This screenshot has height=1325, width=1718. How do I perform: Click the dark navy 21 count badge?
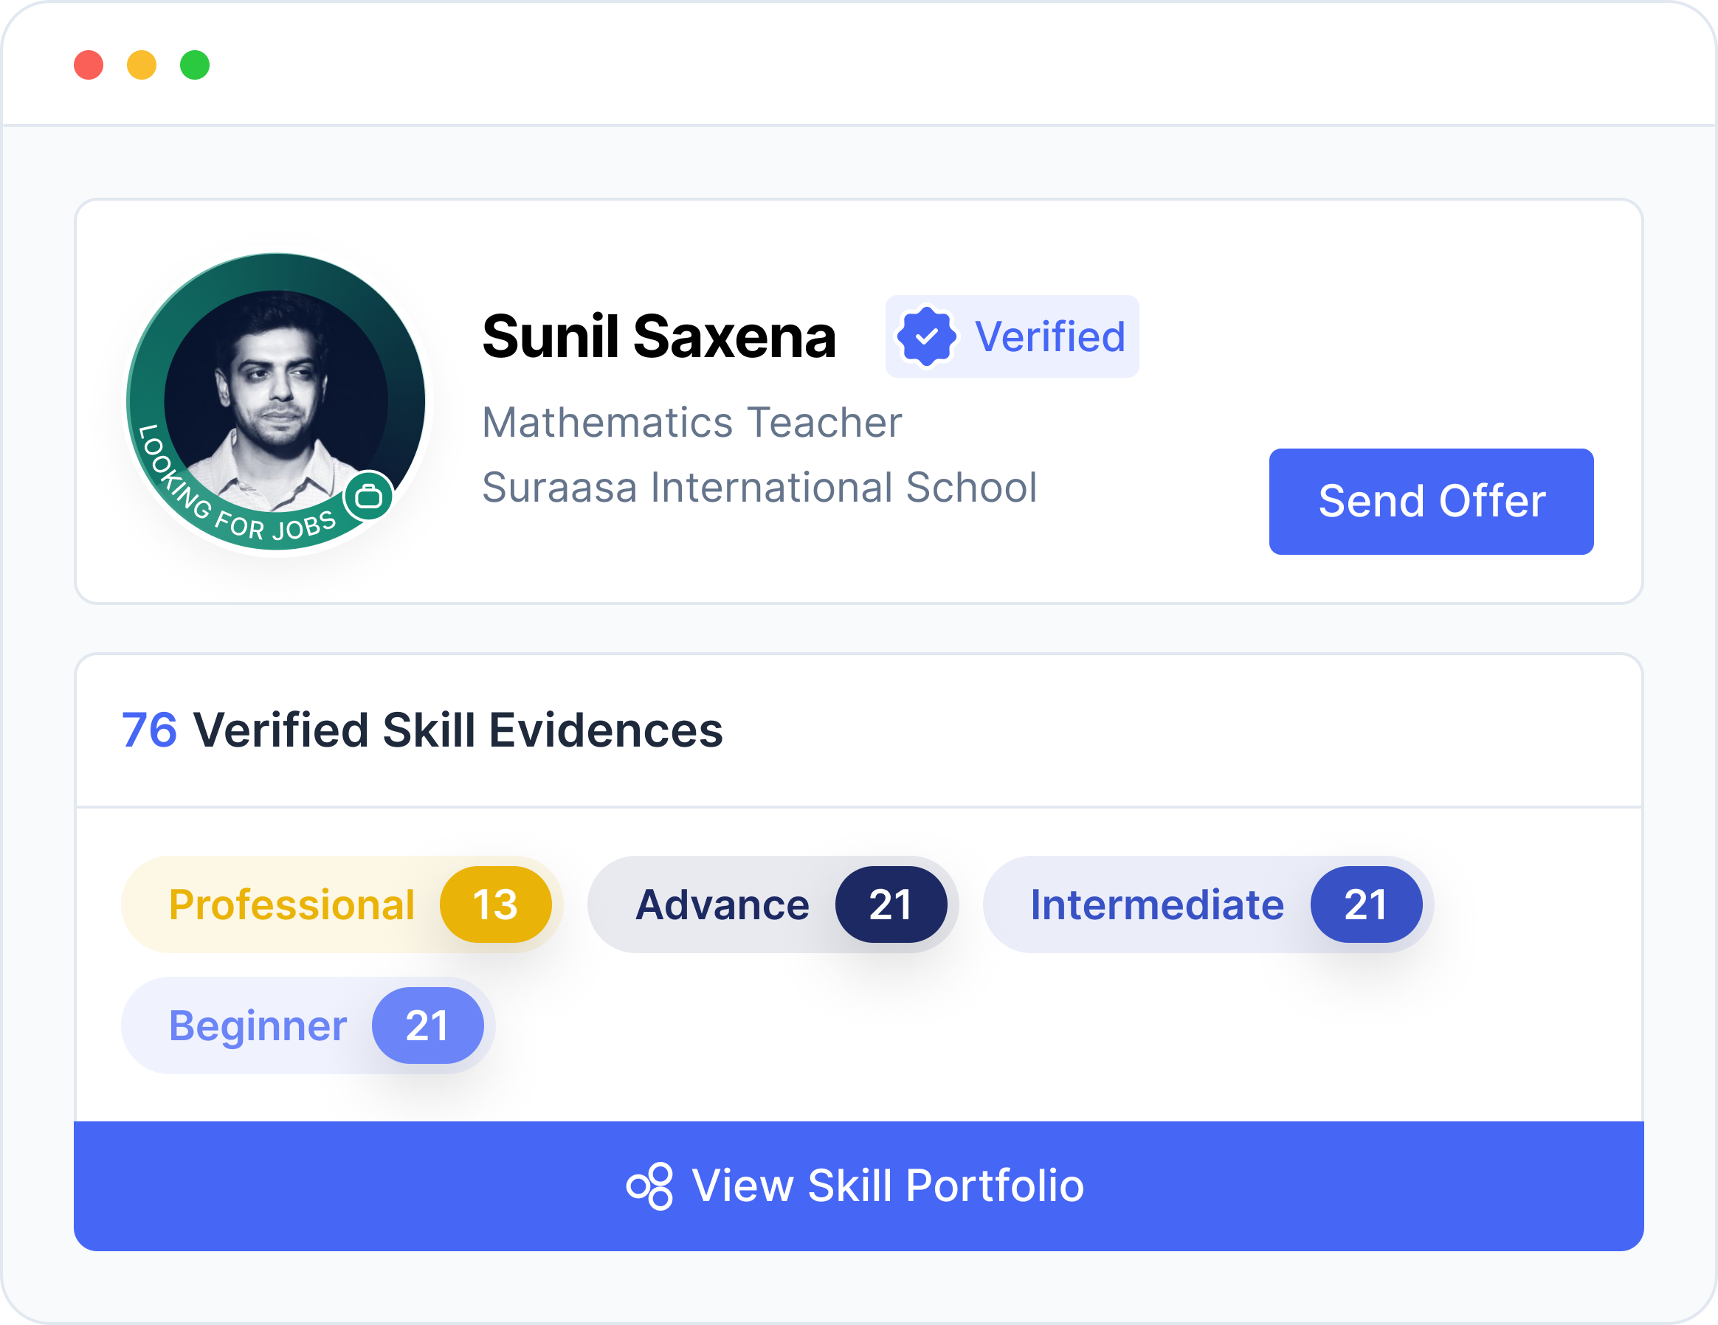[891, 904]
